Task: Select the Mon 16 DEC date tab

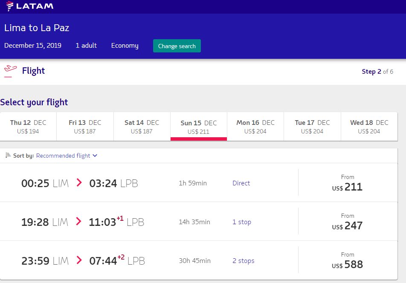Action: [255, 127]
